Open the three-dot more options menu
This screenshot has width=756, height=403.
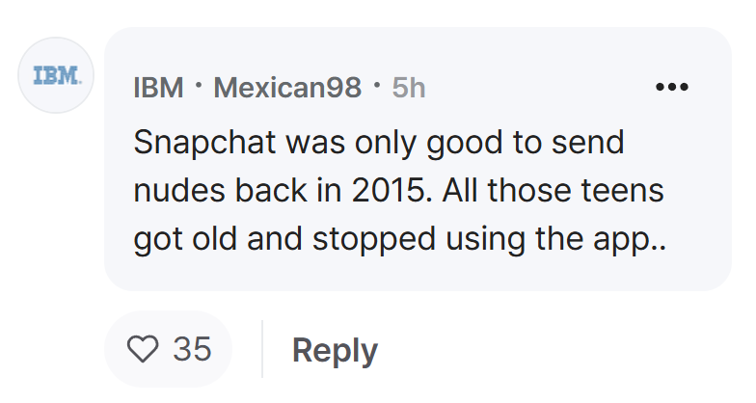(672, 87)
